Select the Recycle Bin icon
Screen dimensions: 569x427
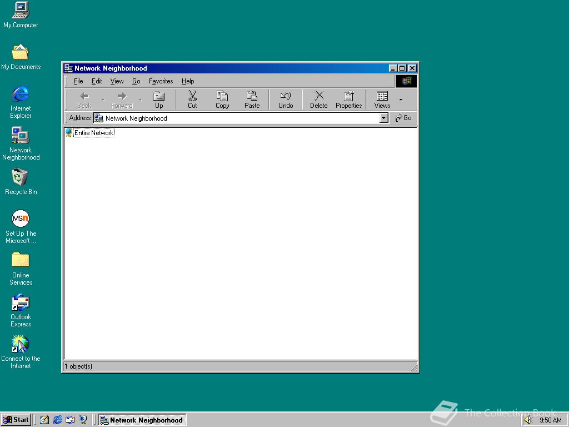(x=21, y=182)
